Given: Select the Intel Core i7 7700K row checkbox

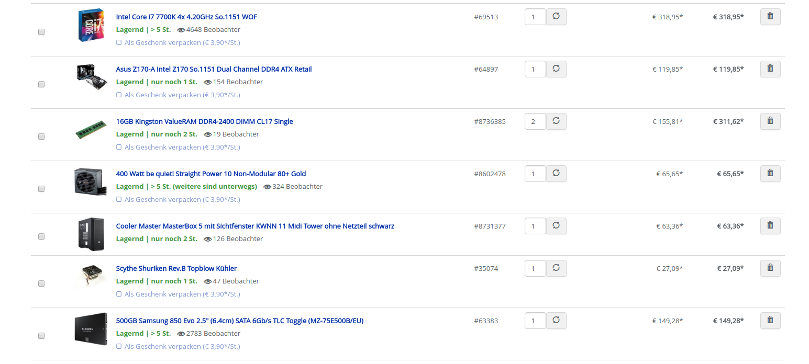Looking at the screenshot, I should [41, 32].
